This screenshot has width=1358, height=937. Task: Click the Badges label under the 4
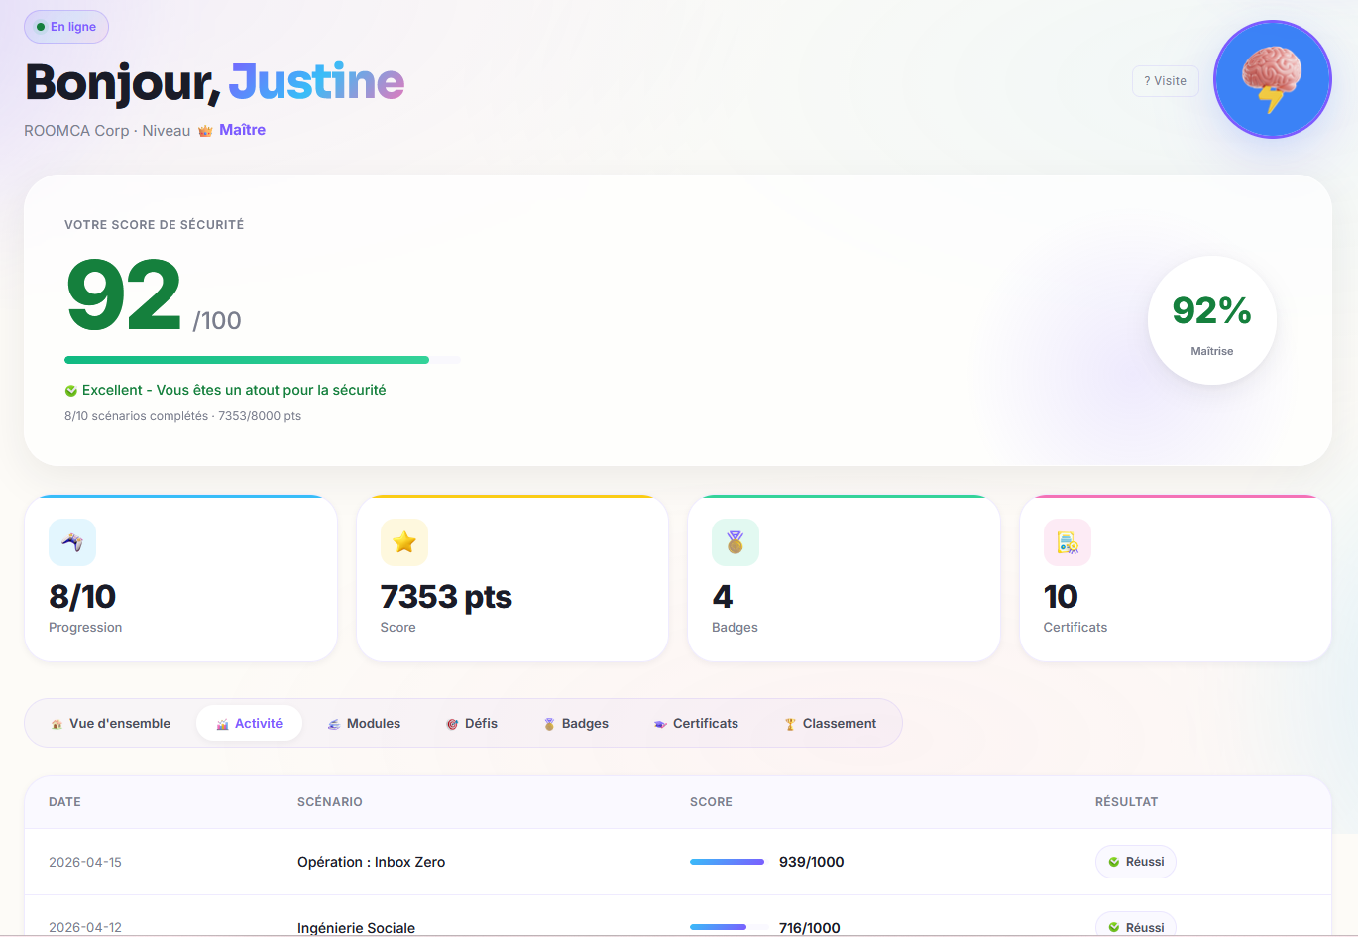click(x=735, y=627)
